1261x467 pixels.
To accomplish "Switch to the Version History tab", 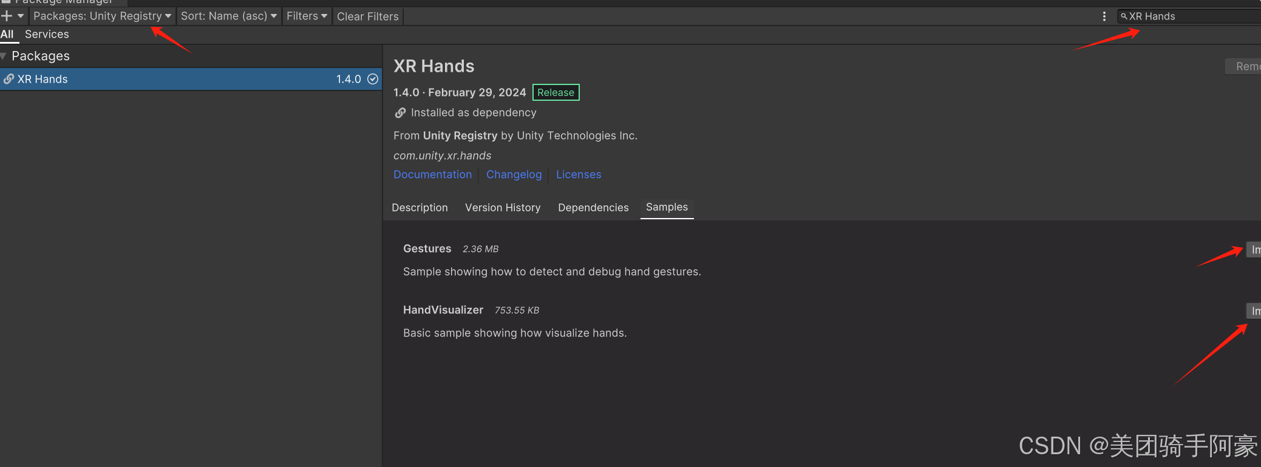I will click(503, 208).
